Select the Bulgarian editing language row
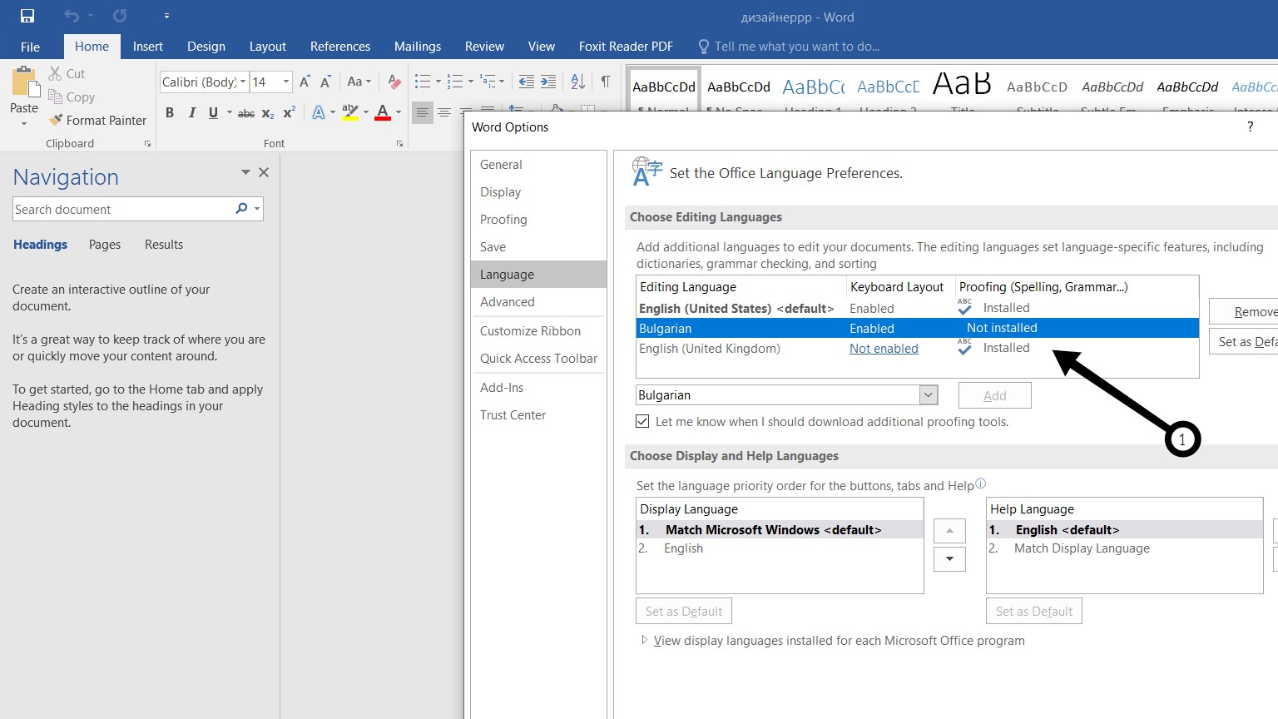The image size is (1278, 719). (x=918, y=328)
